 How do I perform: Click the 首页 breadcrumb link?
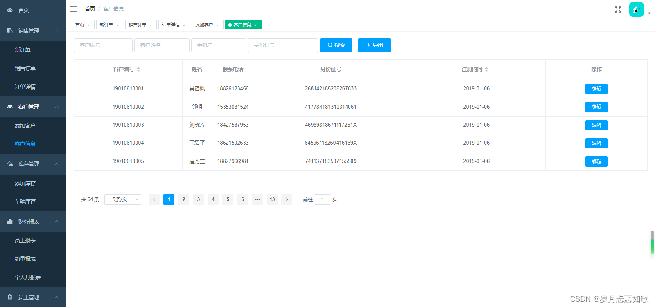(x=90, y=9)
